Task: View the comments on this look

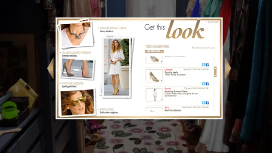Action: point(204,48)
